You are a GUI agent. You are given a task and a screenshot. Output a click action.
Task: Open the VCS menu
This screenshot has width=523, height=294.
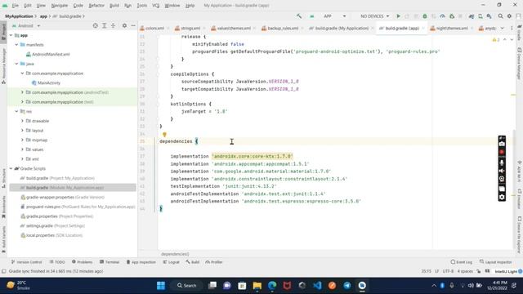(x=155, y=6)
